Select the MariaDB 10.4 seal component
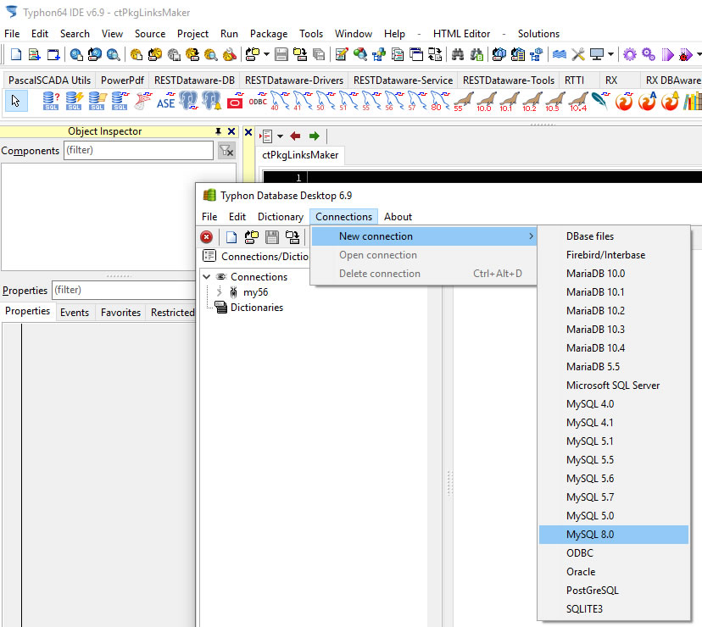This screenshot has height=627, width=702. [x=578, y=101]
